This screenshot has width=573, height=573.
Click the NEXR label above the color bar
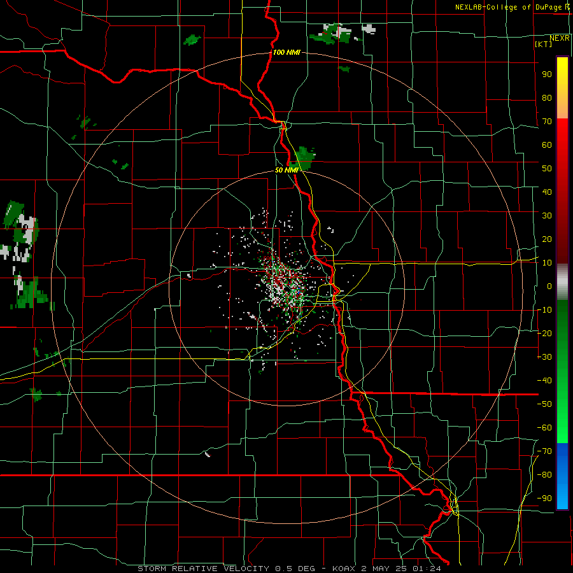[x=560, y=38]
